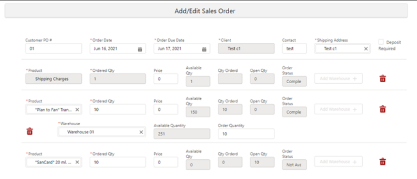The image size is (417, 179).
Task: Delete the Shipping Charges product row
Action: click(383, 78)
